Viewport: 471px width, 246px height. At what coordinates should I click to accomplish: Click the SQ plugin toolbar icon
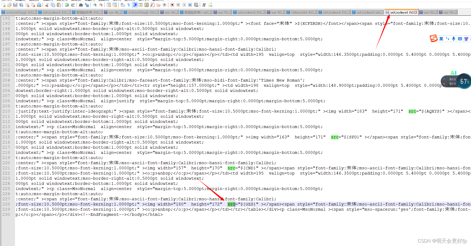(x=210, y=5)
